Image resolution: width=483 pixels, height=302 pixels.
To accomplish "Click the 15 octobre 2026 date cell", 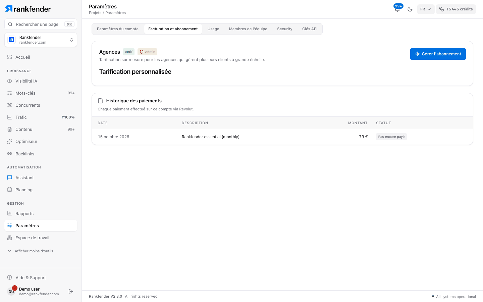I will (x=113, y=137).
